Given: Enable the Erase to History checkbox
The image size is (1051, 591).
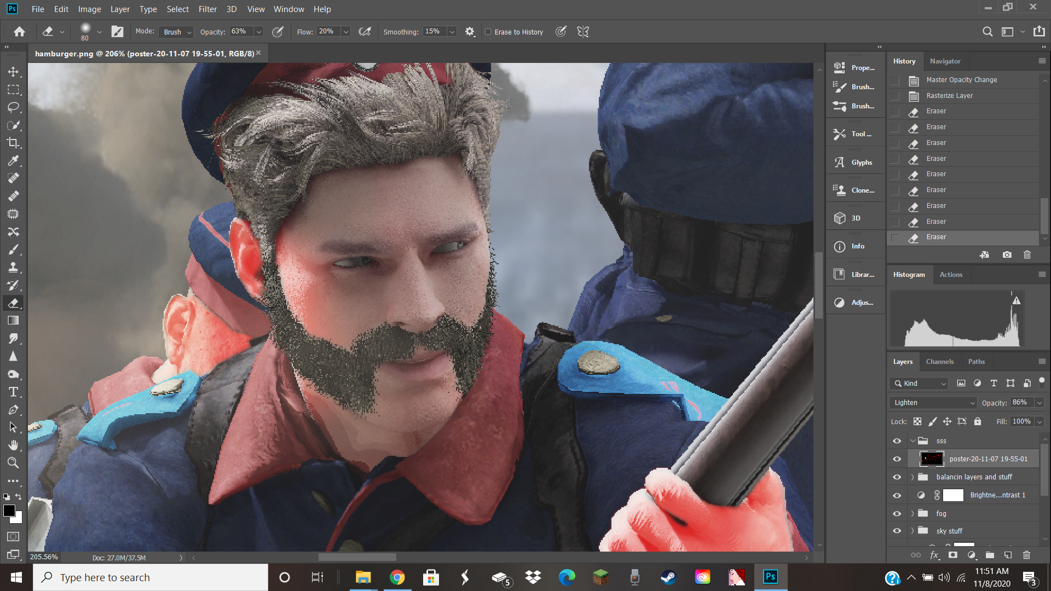Looking at the screenshot, I should point(488,32).
